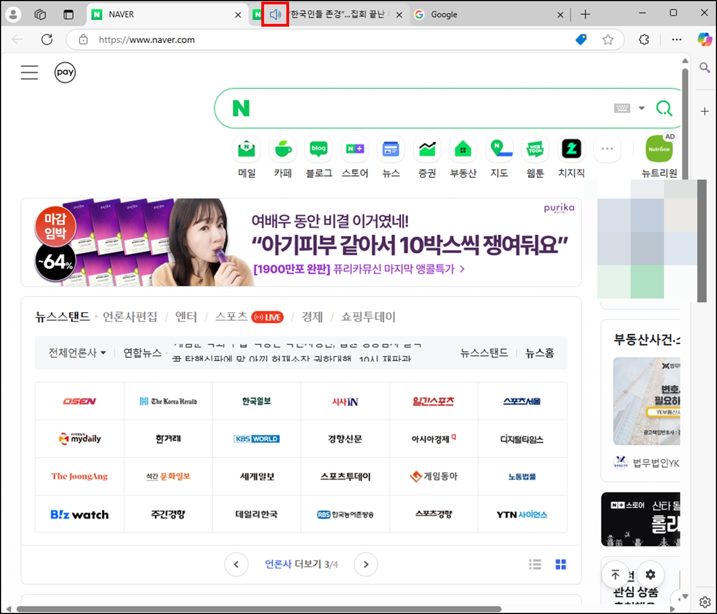
Task: Select the 스포츠 LIVE tab
Action: pos(249,317)
